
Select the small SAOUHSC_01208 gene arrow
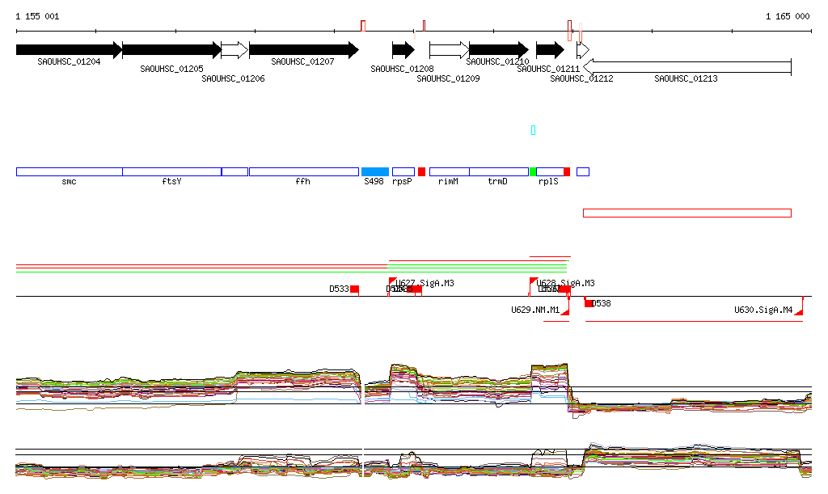[x=403, y=50]
